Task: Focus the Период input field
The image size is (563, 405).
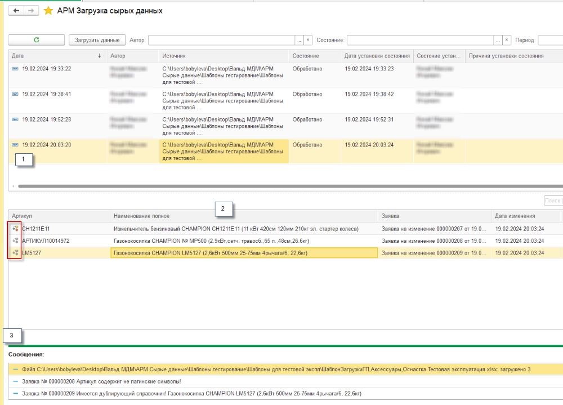Action: [551, 40]
